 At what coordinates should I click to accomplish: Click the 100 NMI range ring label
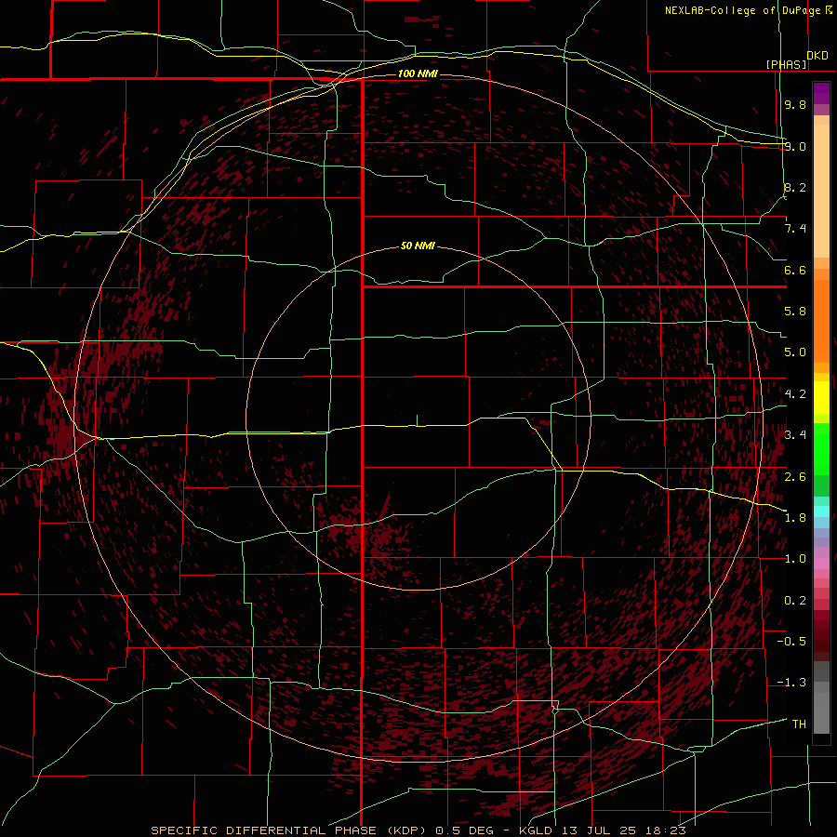point(418,73)
